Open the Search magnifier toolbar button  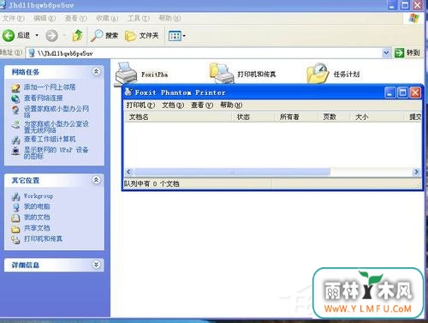click(104, 35)
